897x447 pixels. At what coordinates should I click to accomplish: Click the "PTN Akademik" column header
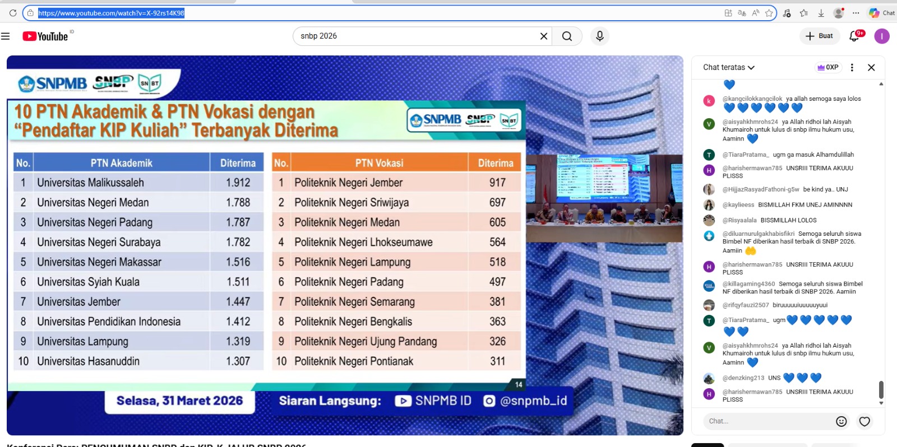(x=121, y=163)
